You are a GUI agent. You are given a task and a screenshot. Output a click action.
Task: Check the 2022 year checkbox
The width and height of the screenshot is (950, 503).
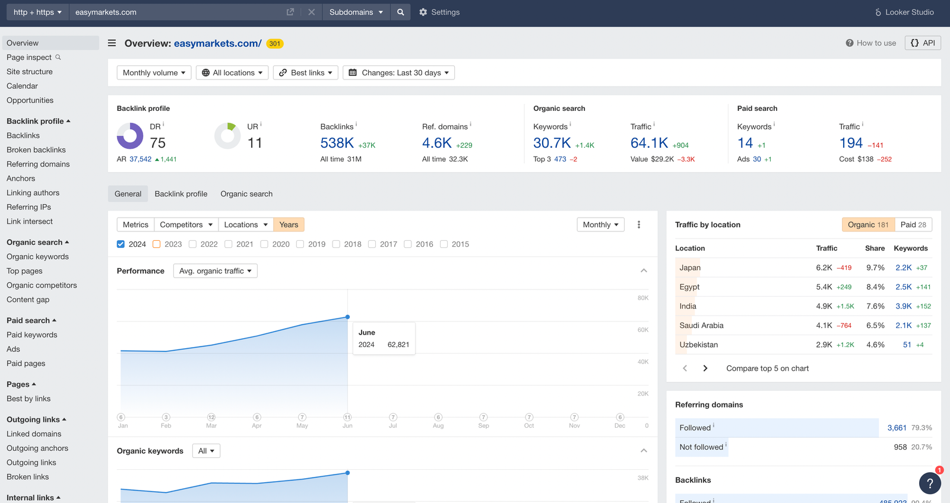[192, 244]
